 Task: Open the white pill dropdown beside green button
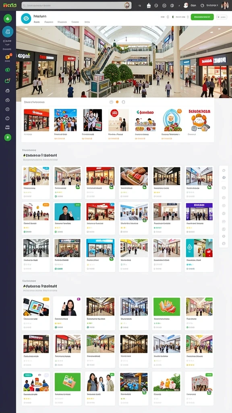click(x=222, y=17)
